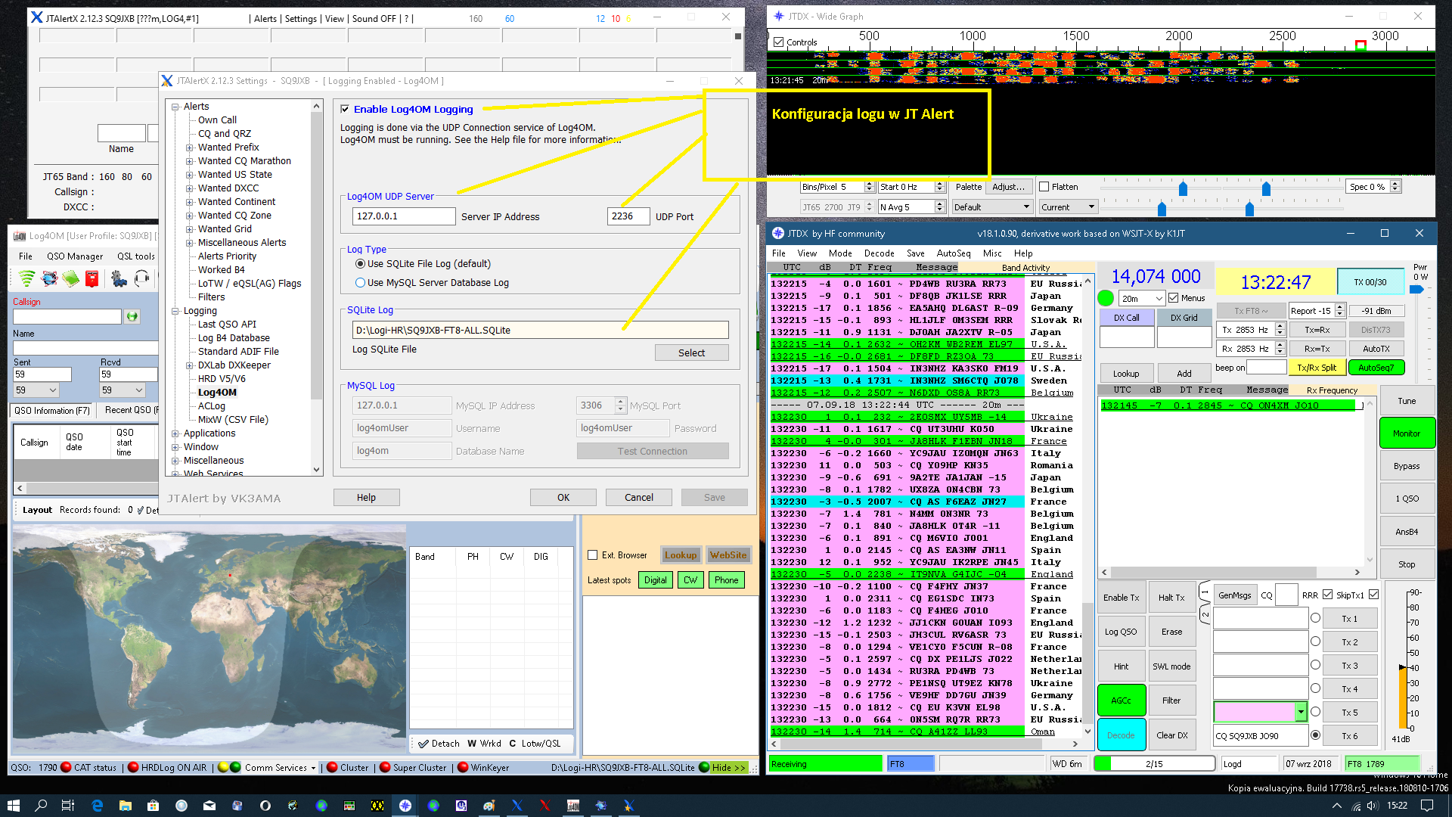
Task: Open File Explorer from the taskbar
Action: [125, 806]
